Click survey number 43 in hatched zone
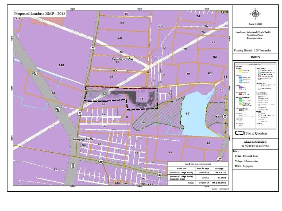The width and height of the screenshot is (282, 211). click(217, 117)
